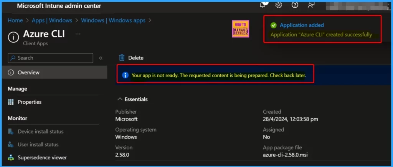
Task: Select Overview in the side menu
Action: (x=54, y=73)
